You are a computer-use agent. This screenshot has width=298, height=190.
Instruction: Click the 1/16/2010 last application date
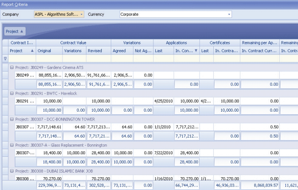[163, 178]
